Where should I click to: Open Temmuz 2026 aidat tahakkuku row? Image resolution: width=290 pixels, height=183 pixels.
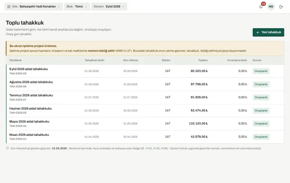[x=145, y=97]
